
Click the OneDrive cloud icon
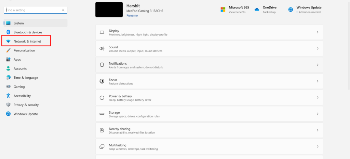[257, 10]
